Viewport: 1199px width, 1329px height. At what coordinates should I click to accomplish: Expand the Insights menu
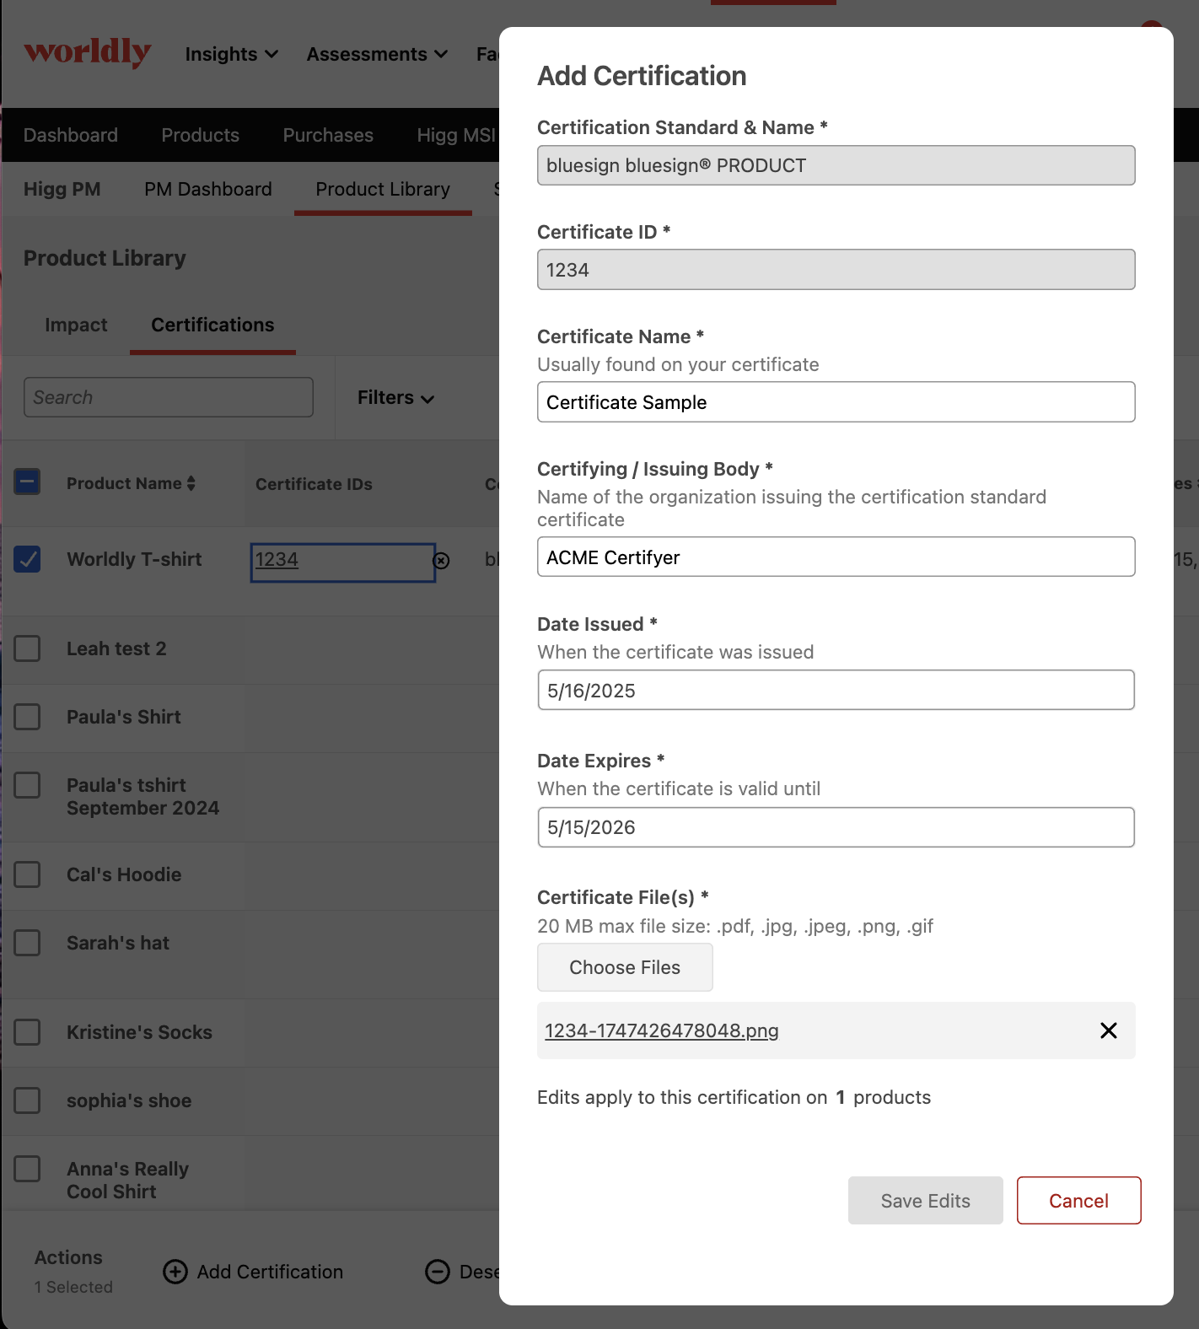(231, 54)
